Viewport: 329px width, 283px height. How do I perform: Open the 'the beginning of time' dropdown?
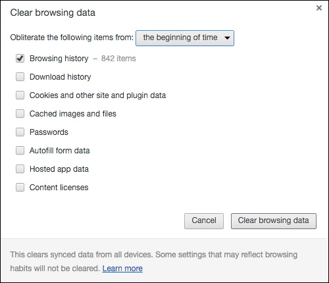[x=185, y=38]
